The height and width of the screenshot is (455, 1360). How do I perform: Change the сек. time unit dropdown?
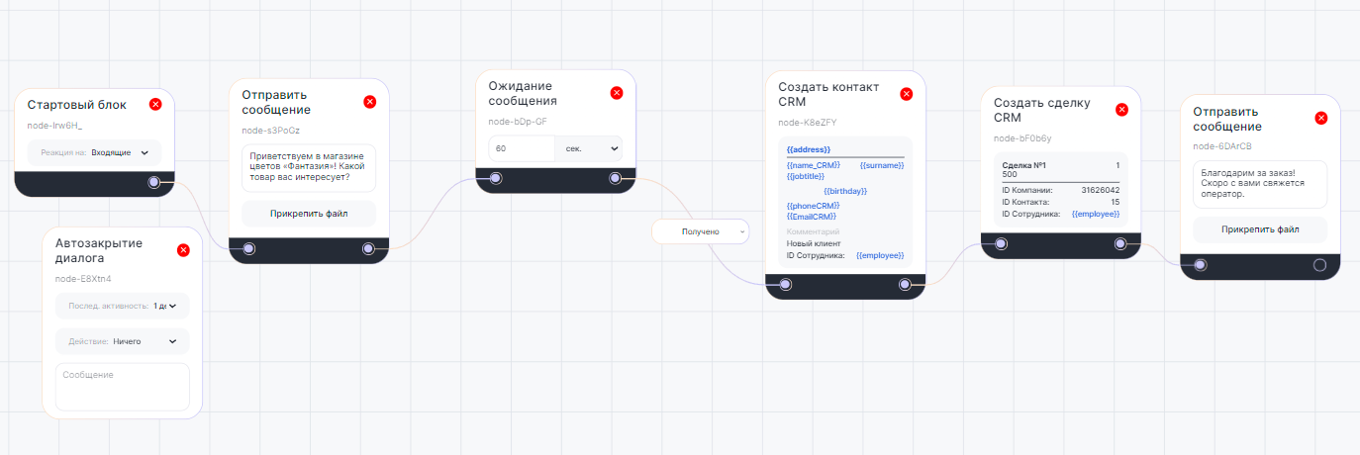point(589,148)
